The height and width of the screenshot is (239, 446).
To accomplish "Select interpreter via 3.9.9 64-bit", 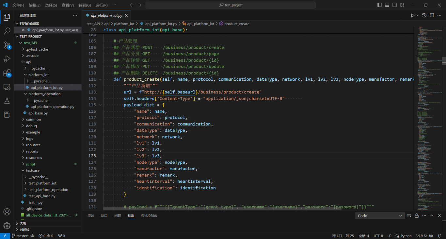I will 424,236.
